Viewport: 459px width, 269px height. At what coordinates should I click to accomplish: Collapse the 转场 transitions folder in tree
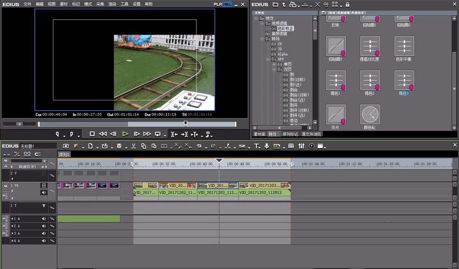coord(262,39)
